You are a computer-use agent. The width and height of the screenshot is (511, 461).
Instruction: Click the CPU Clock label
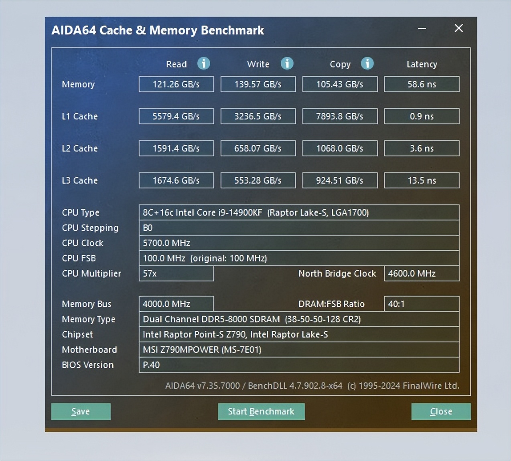click(x=83, y=243)
